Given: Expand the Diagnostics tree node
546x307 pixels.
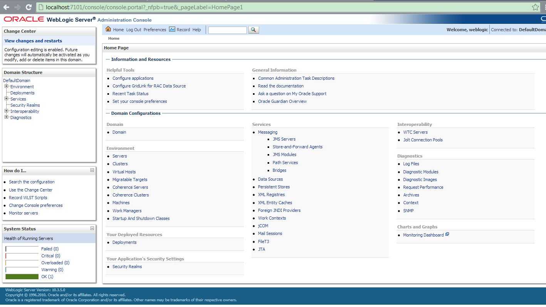Looking at the screenshot, I should tap(7, 117).
